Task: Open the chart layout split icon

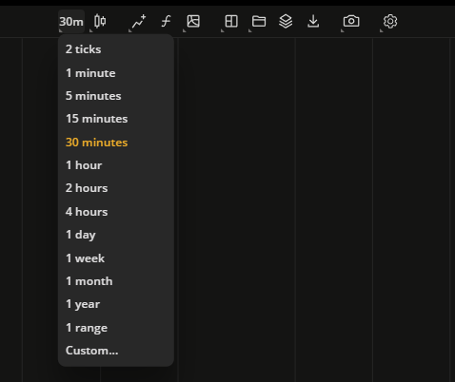Action: point(231,21)
